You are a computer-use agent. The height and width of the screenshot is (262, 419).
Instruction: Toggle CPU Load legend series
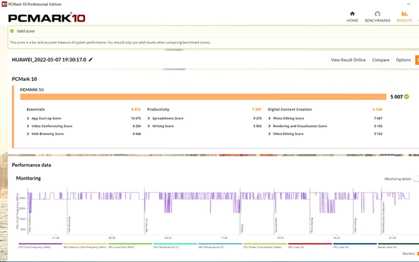[x=355, y=246]
